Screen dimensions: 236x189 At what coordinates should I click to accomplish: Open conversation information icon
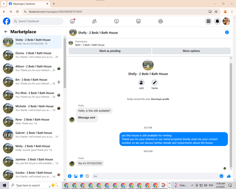pyautogui.click(x=227, y=32)
